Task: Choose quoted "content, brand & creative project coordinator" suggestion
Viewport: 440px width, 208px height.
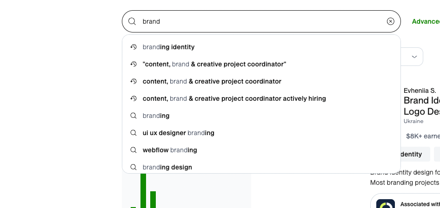Action: [x=261, y=64]
